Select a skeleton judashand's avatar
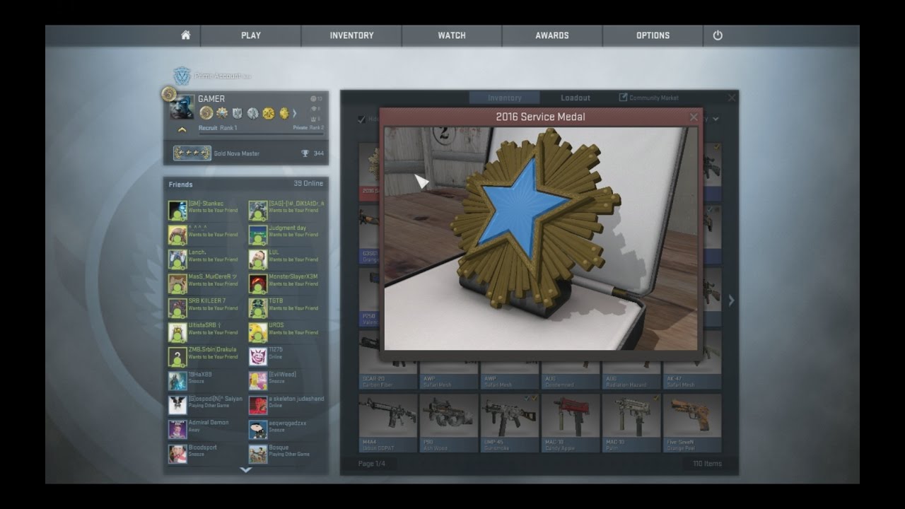This screenshot has height=509, width=905. point(258,405)
